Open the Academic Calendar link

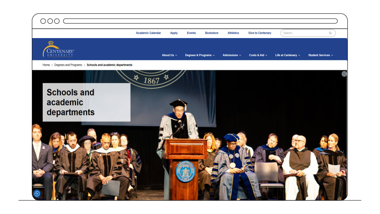click(148, 33)
